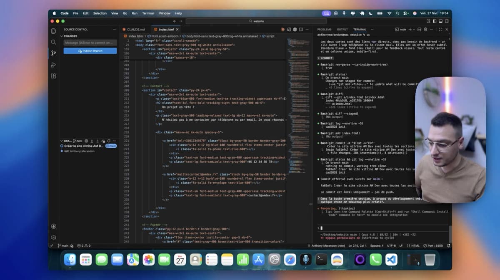
Task: Open Run and Debug view
Action: [x=53, y=65]
